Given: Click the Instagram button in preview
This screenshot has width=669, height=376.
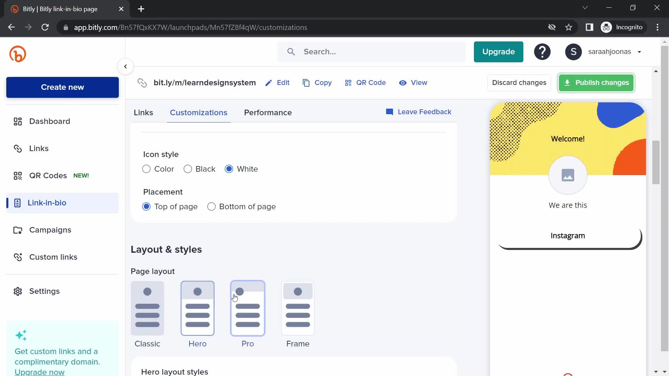Looking at the screenshot, I should (570, 237).
